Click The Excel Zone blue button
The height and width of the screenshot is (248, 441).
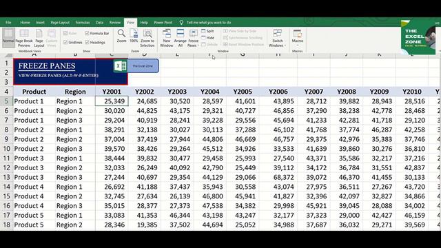(143, 66)
